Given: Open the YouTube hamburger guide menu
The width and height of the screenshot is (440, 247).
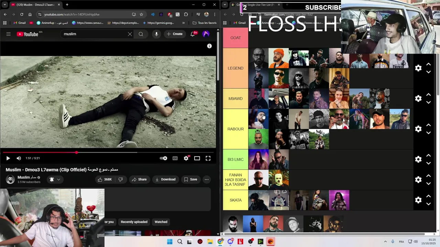Looking at the screenshot, I should (x=8, y=34).
